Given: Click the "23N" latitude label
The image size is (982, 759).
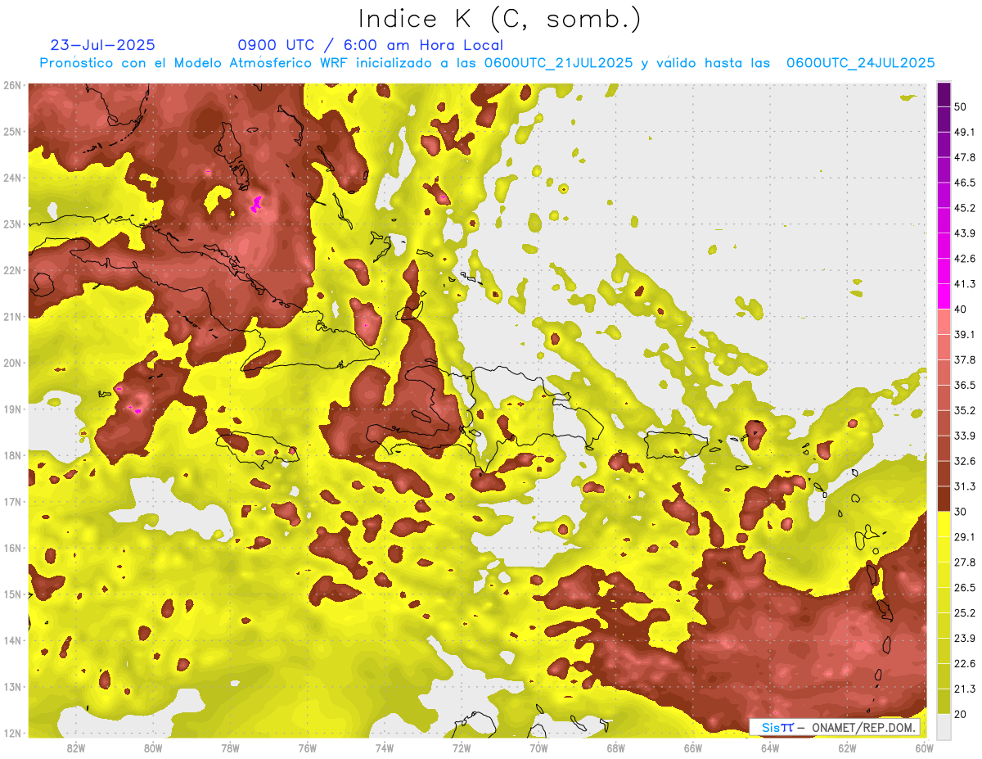Looking at the screenshot, I should coord(12,224).
